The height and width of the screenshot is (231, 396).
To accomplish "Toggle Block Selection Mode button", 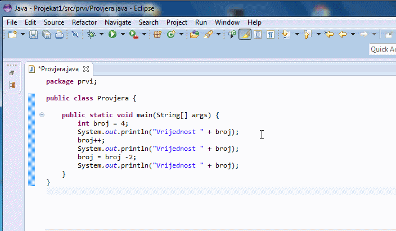I will 258,35.
